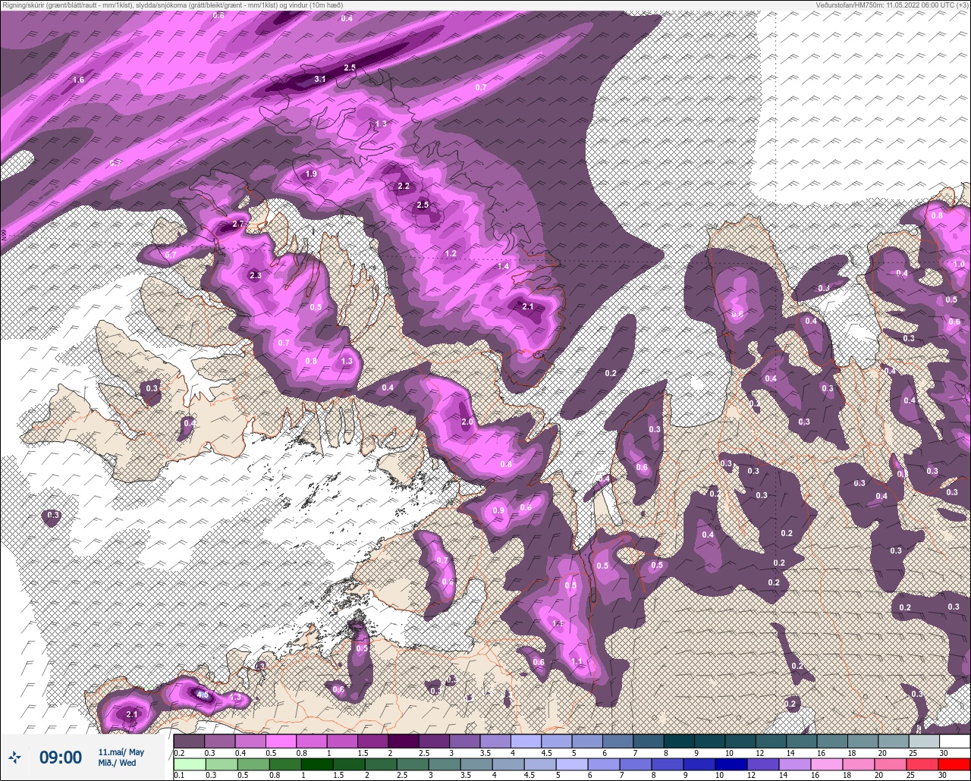Click the weekday label 'Mið./ Wed'

point(118,763)
